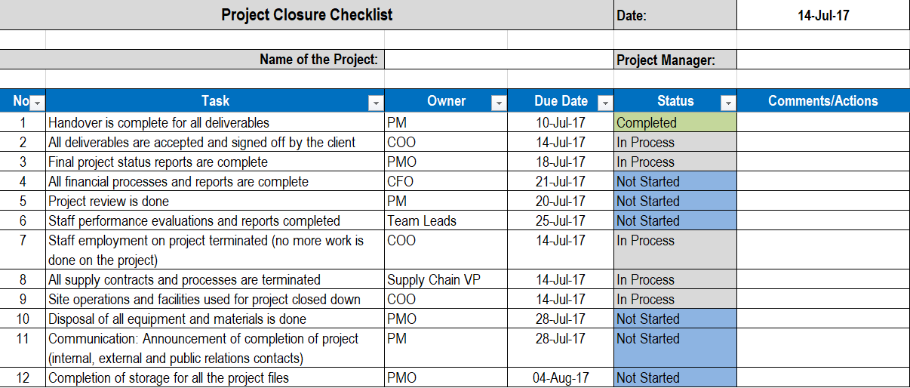The width and height of the screenshot is (910, 388).
Task: Select the Supply Chain VP owner cell
Action: [x=446, y=279]
